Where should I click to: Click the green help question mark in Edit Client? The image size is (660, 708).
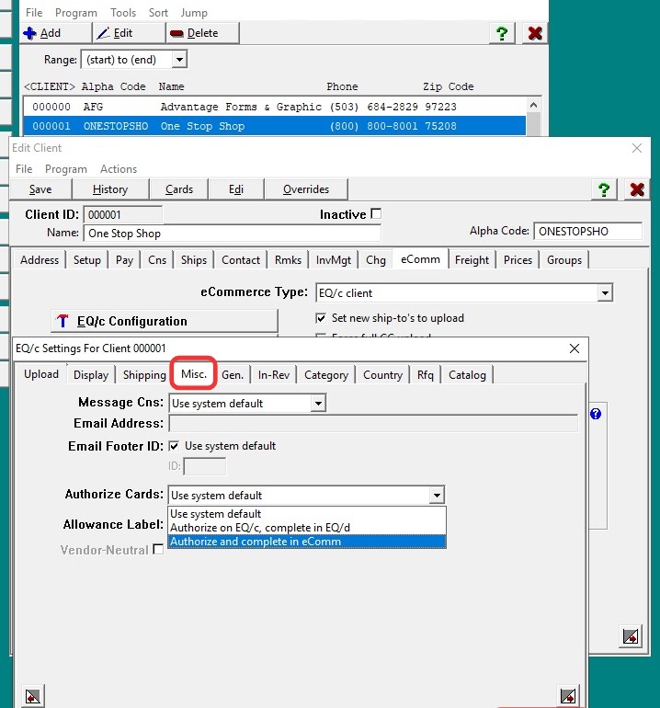(x=604, y=189)
